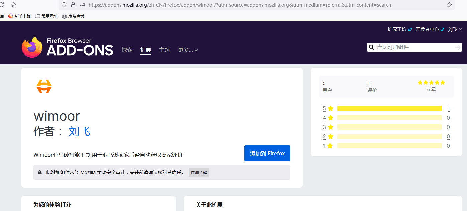Click the browser home icon
This screenshot has width=467, height=211.
click(x=13, y=5)
